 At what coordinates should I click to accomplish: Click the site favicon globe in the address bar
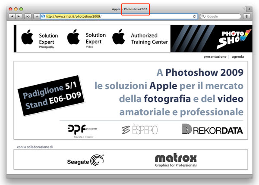point(43,16)
